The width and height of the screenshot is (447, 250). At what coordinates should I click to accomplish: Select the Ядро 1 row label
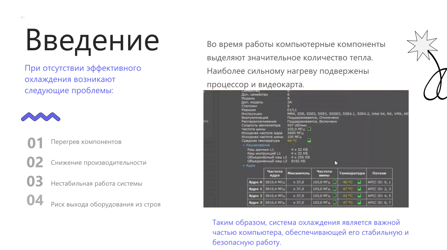[x=255, y=189]
